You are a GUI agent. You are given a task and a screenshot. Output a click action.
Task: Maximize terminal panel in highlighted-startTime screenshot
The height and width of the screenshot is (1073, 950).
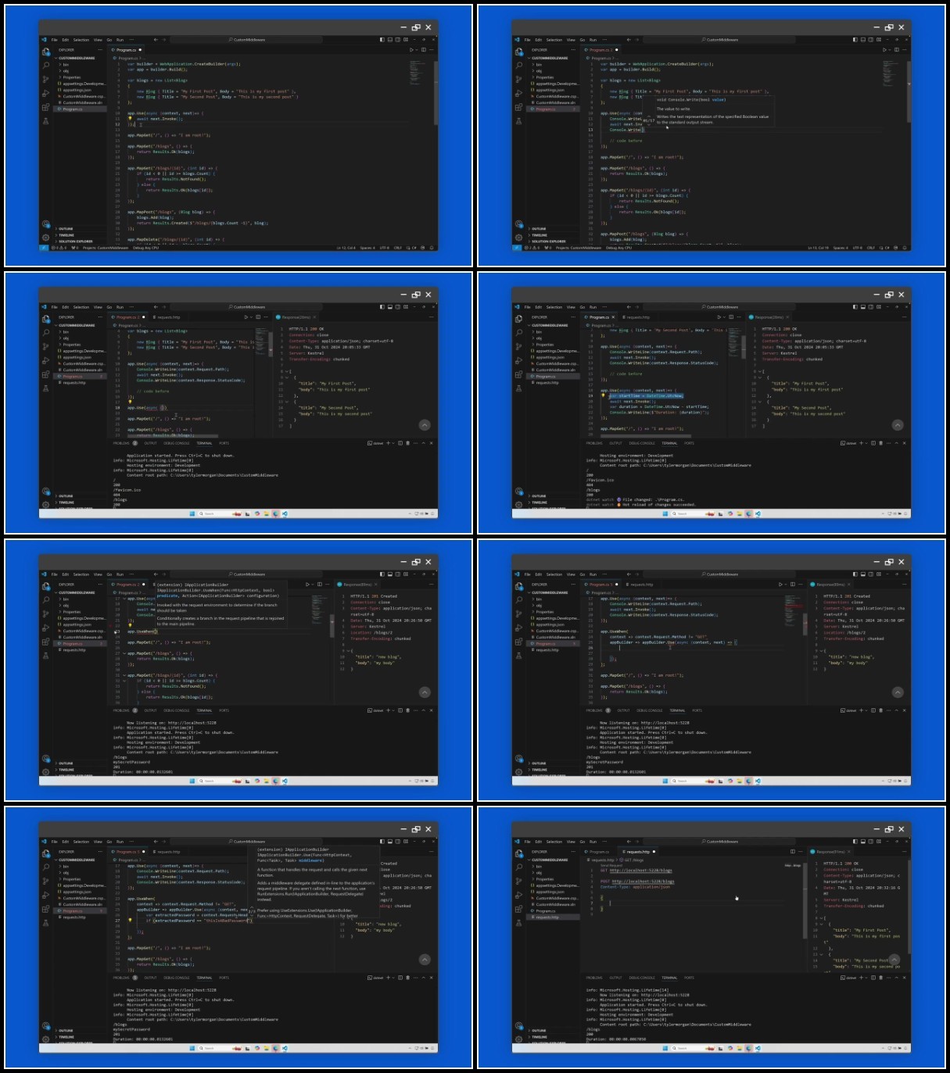tap(897, 443)
